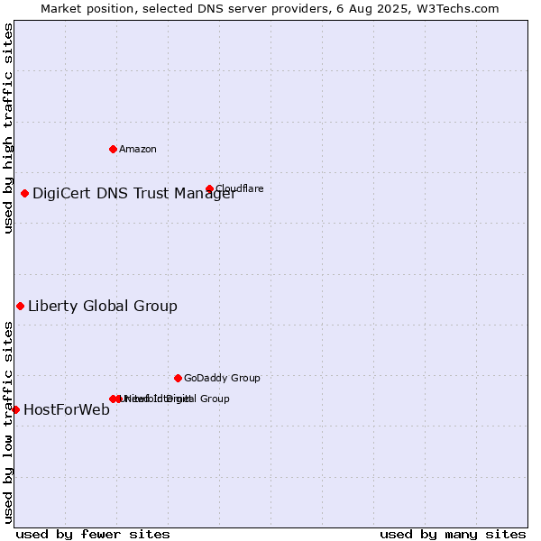Click the chart title mentioning W3Techs.com
The image size is (541, 541).
tap(270, 9)
